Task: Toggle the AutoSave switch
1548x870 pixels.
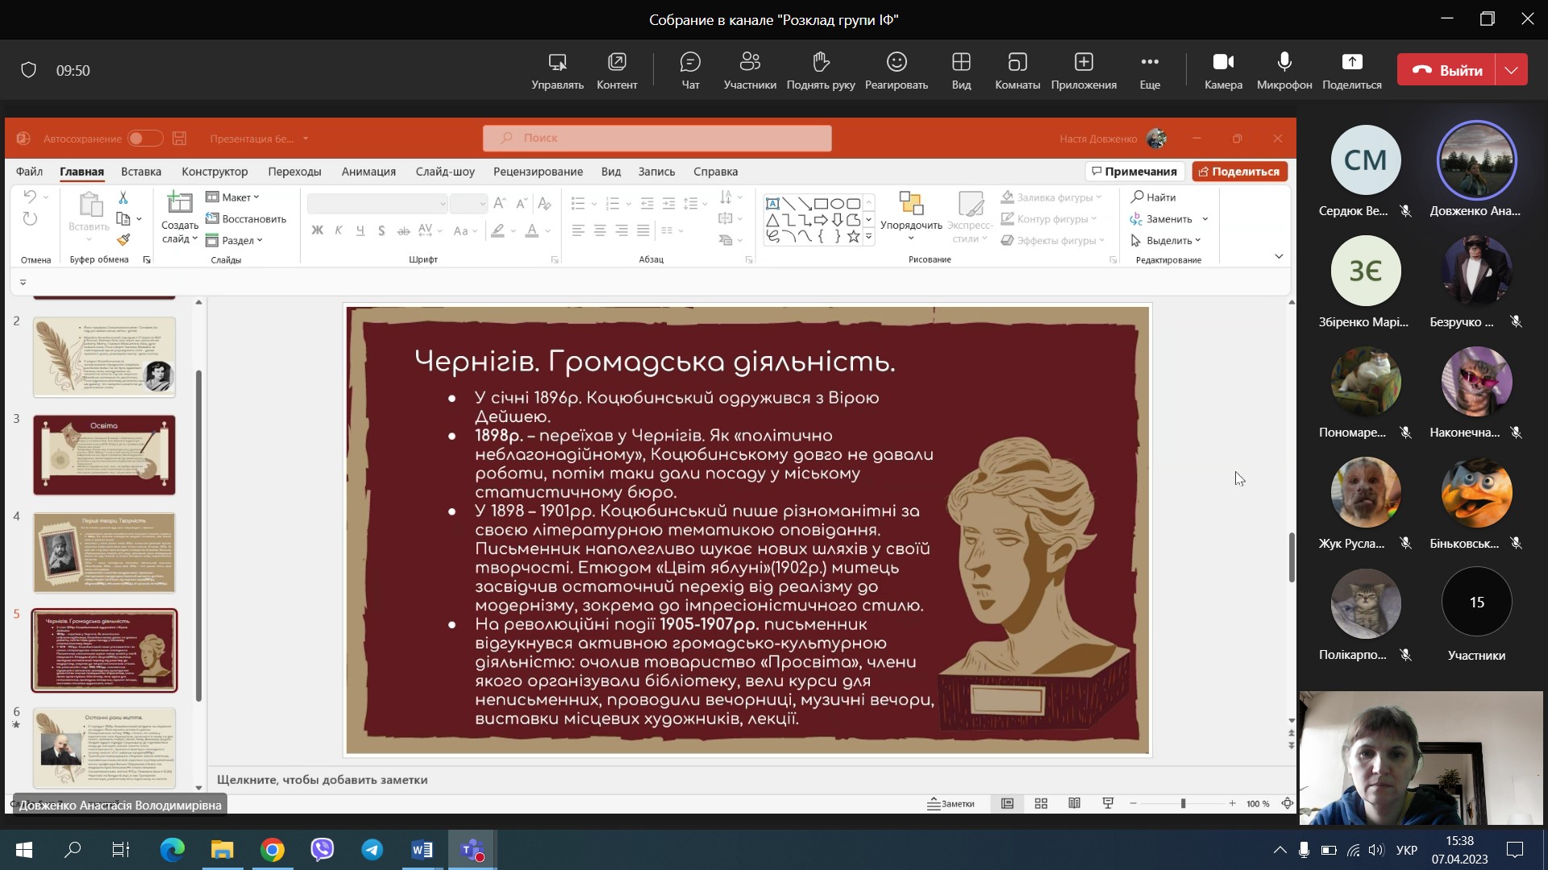Action: (x=145, y=139)
